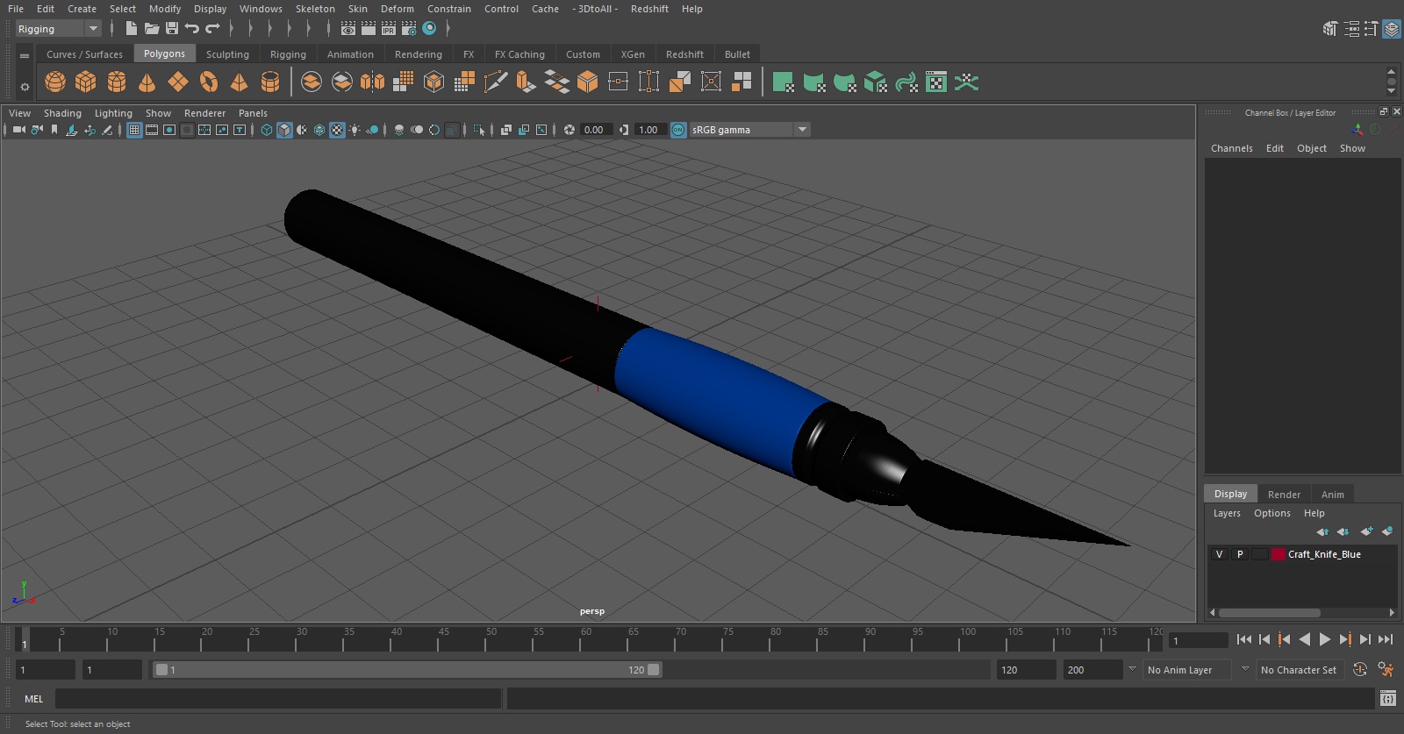The height and width of the screenshot is (734, 1404).
Task: Click the Mirror geometry shelf icon
Action: pos(373,82)
